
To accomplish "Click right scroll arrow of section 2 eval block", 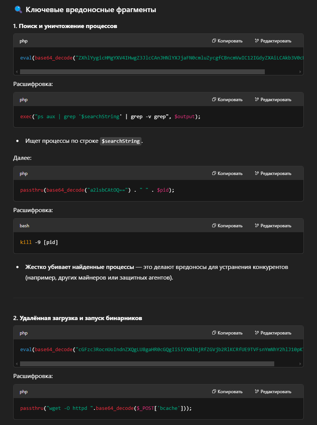I will 300,364.
